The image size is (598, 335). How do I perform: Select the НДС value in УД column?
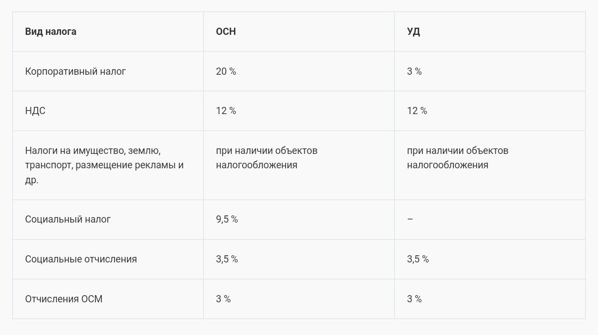(x=417, y=111)
